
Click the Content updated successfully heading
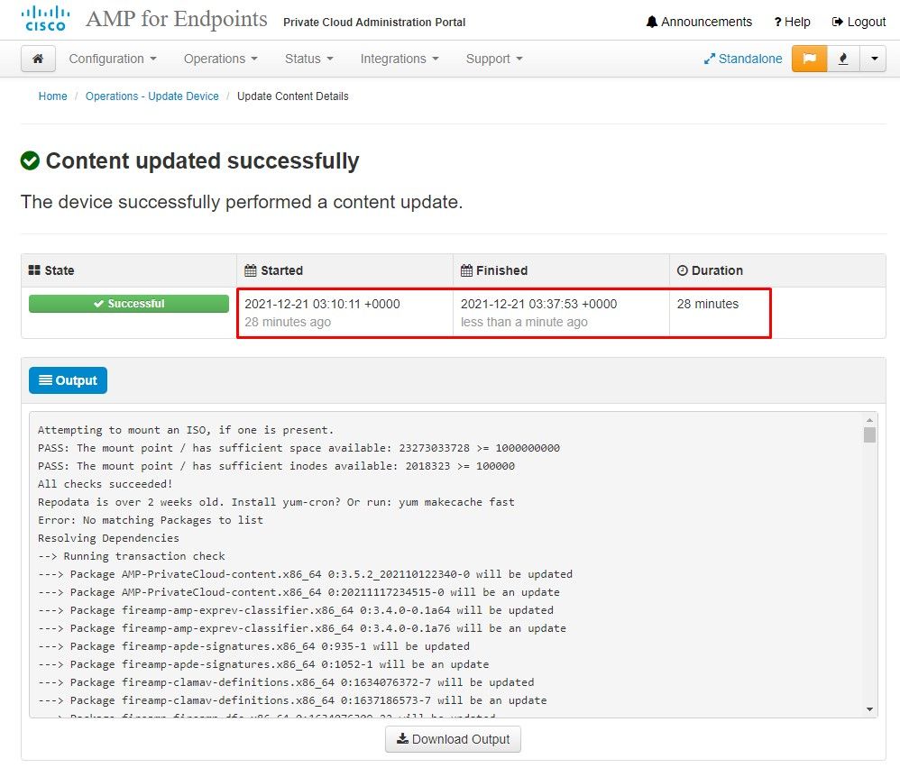[202, 160]
